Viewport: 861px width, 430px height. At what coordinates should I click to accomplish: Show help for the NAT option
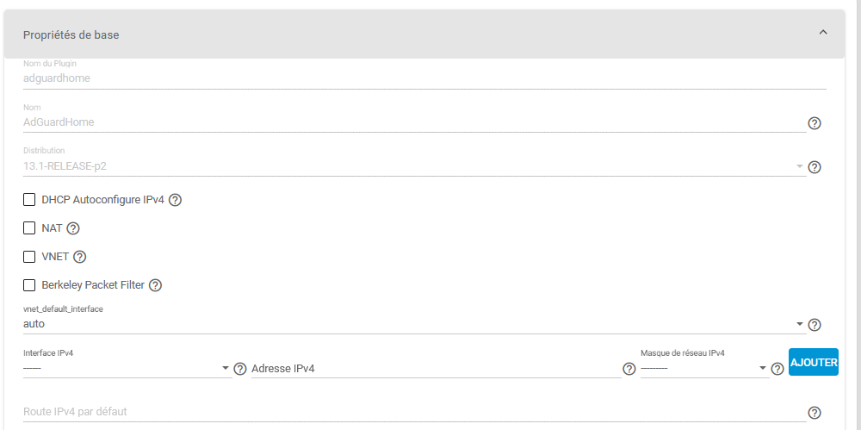tap(73, 228)
